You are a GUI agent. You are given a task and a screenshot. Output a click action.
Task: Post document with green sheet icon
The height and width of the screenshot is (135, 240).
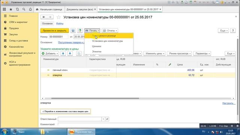[80, 31]
